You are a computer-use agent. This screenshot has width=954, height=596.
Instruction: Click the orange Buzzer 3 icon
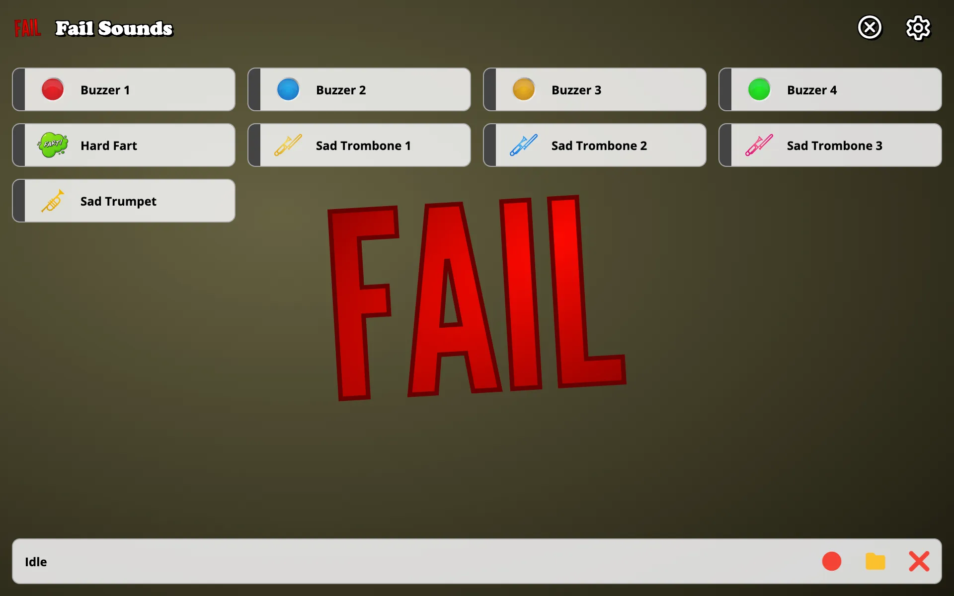tap(523, 89)
